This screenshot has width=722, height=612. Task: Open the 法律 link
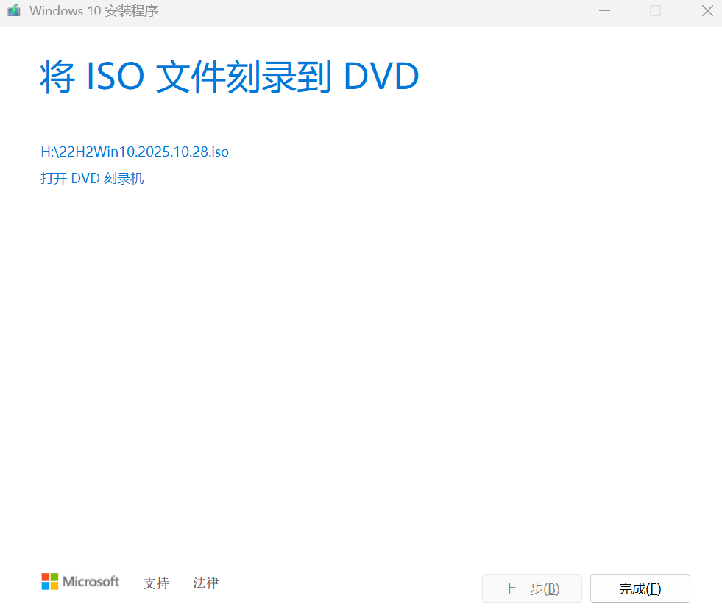[206, 583]
